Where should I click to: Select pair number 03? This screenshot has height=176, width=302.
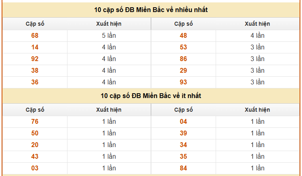click(x=35, y=168)
